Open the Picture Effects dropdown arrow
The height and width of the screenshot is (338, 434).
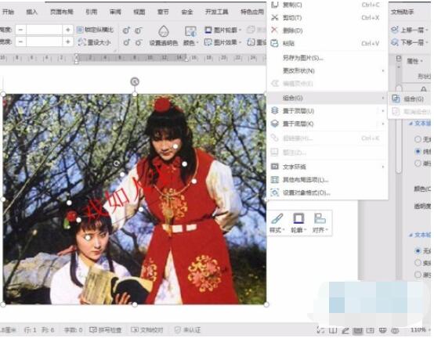pyautogui.click(x=241, y=42)
